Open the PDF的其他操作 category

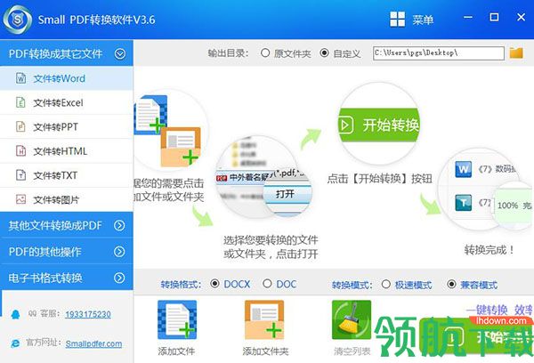[67, 251]
